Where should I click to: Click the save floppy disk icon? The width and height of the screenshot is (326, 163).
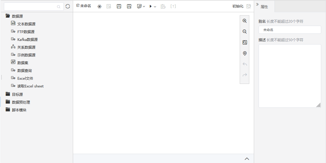pos(119,6)
